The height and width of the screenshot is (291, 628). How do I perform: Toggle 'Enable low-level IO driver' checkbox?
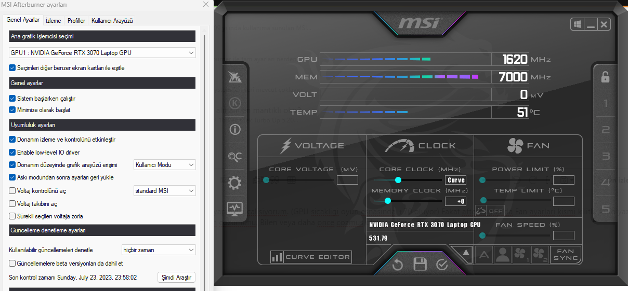pos(12,153)
